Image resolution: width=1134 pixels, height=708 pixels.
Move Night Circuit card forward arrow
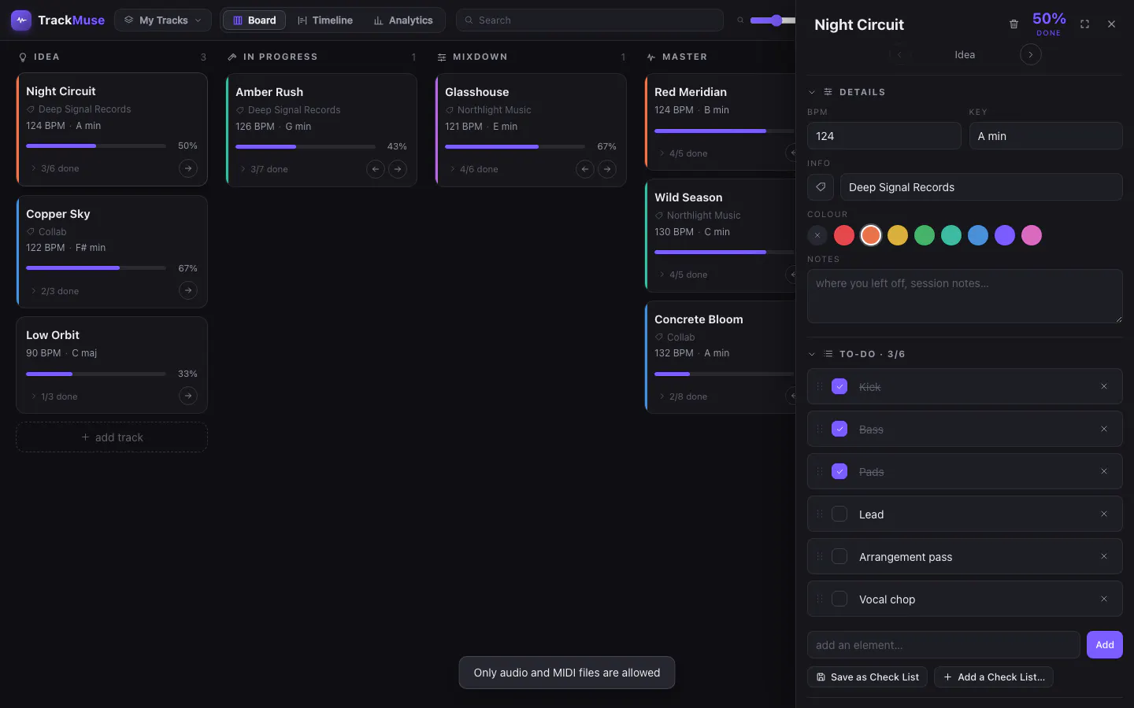[x=187, y=168]
